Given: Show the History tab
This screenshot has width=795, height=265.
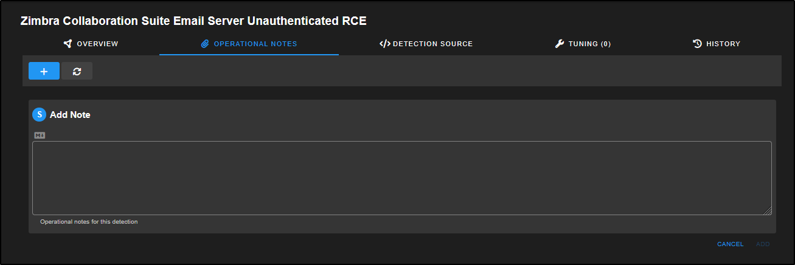Looking at the screenshot, I should [723, 44].
